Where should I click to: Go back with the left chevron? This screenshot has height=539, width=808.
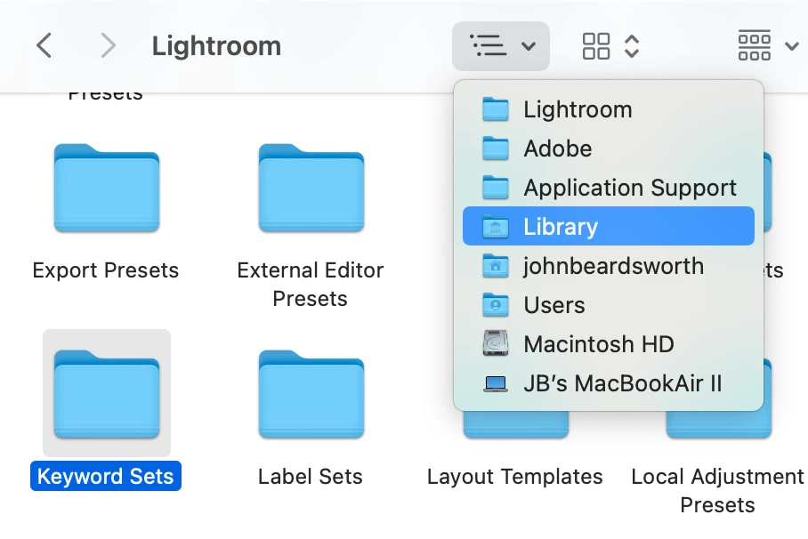pyautogui.click(x=44, y=46)
